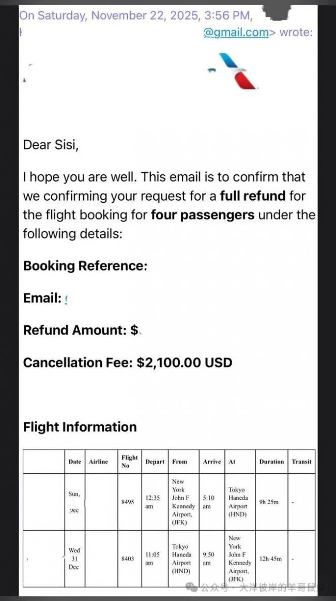Click the WeChat watermark icon
The width and height of the screenshot is (336, 601).
[191, 587]
